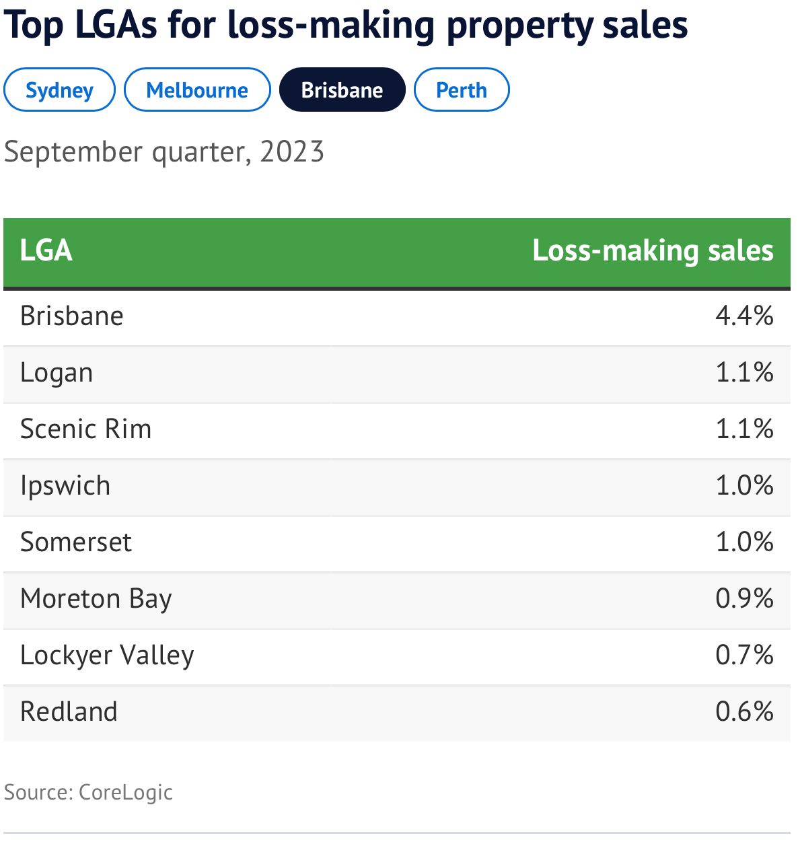Click the Redland row label
Viewport: 798px width, 846px height.
[x=69, y=711]
